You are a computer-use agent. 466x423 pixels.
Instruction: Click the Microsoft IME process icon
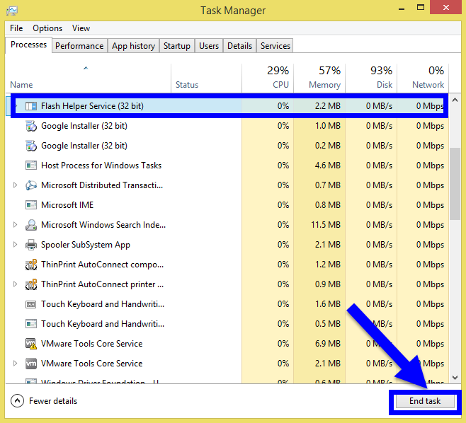tap(31, 205)
